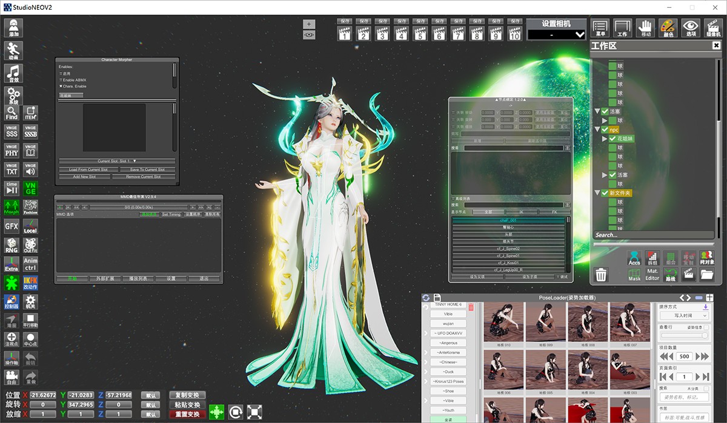The height and width of the screenshot is (423, 727).
Task: Click the trash can delete icon in workspace
Action: click(601, 275)
